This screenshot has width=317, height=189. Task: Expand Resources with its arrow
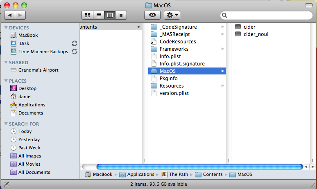(222, 86)
